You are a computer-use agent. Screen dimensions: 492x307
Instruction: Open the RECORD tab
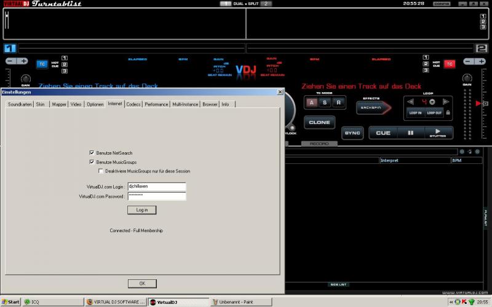tap(319, 144)
